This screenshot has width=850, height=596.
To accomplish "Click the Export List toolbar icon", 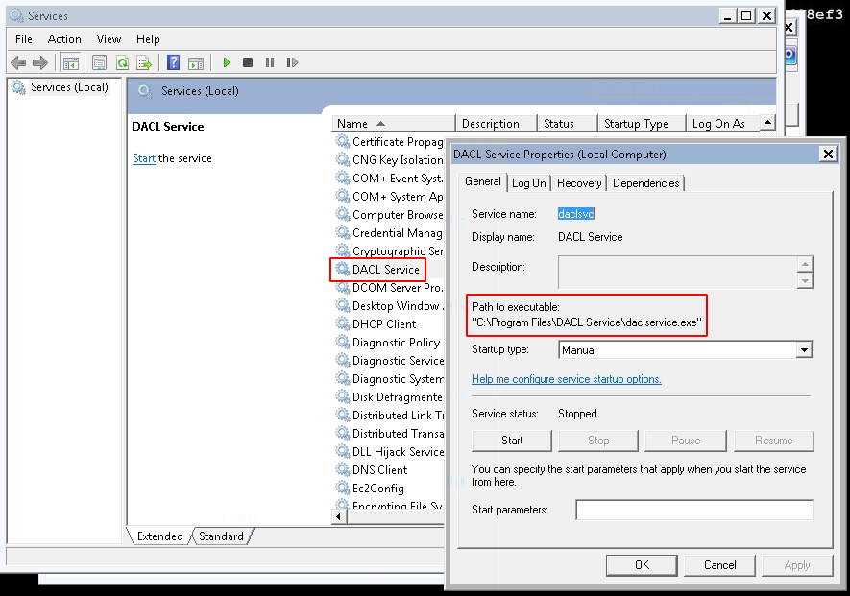I will point(144,63).
